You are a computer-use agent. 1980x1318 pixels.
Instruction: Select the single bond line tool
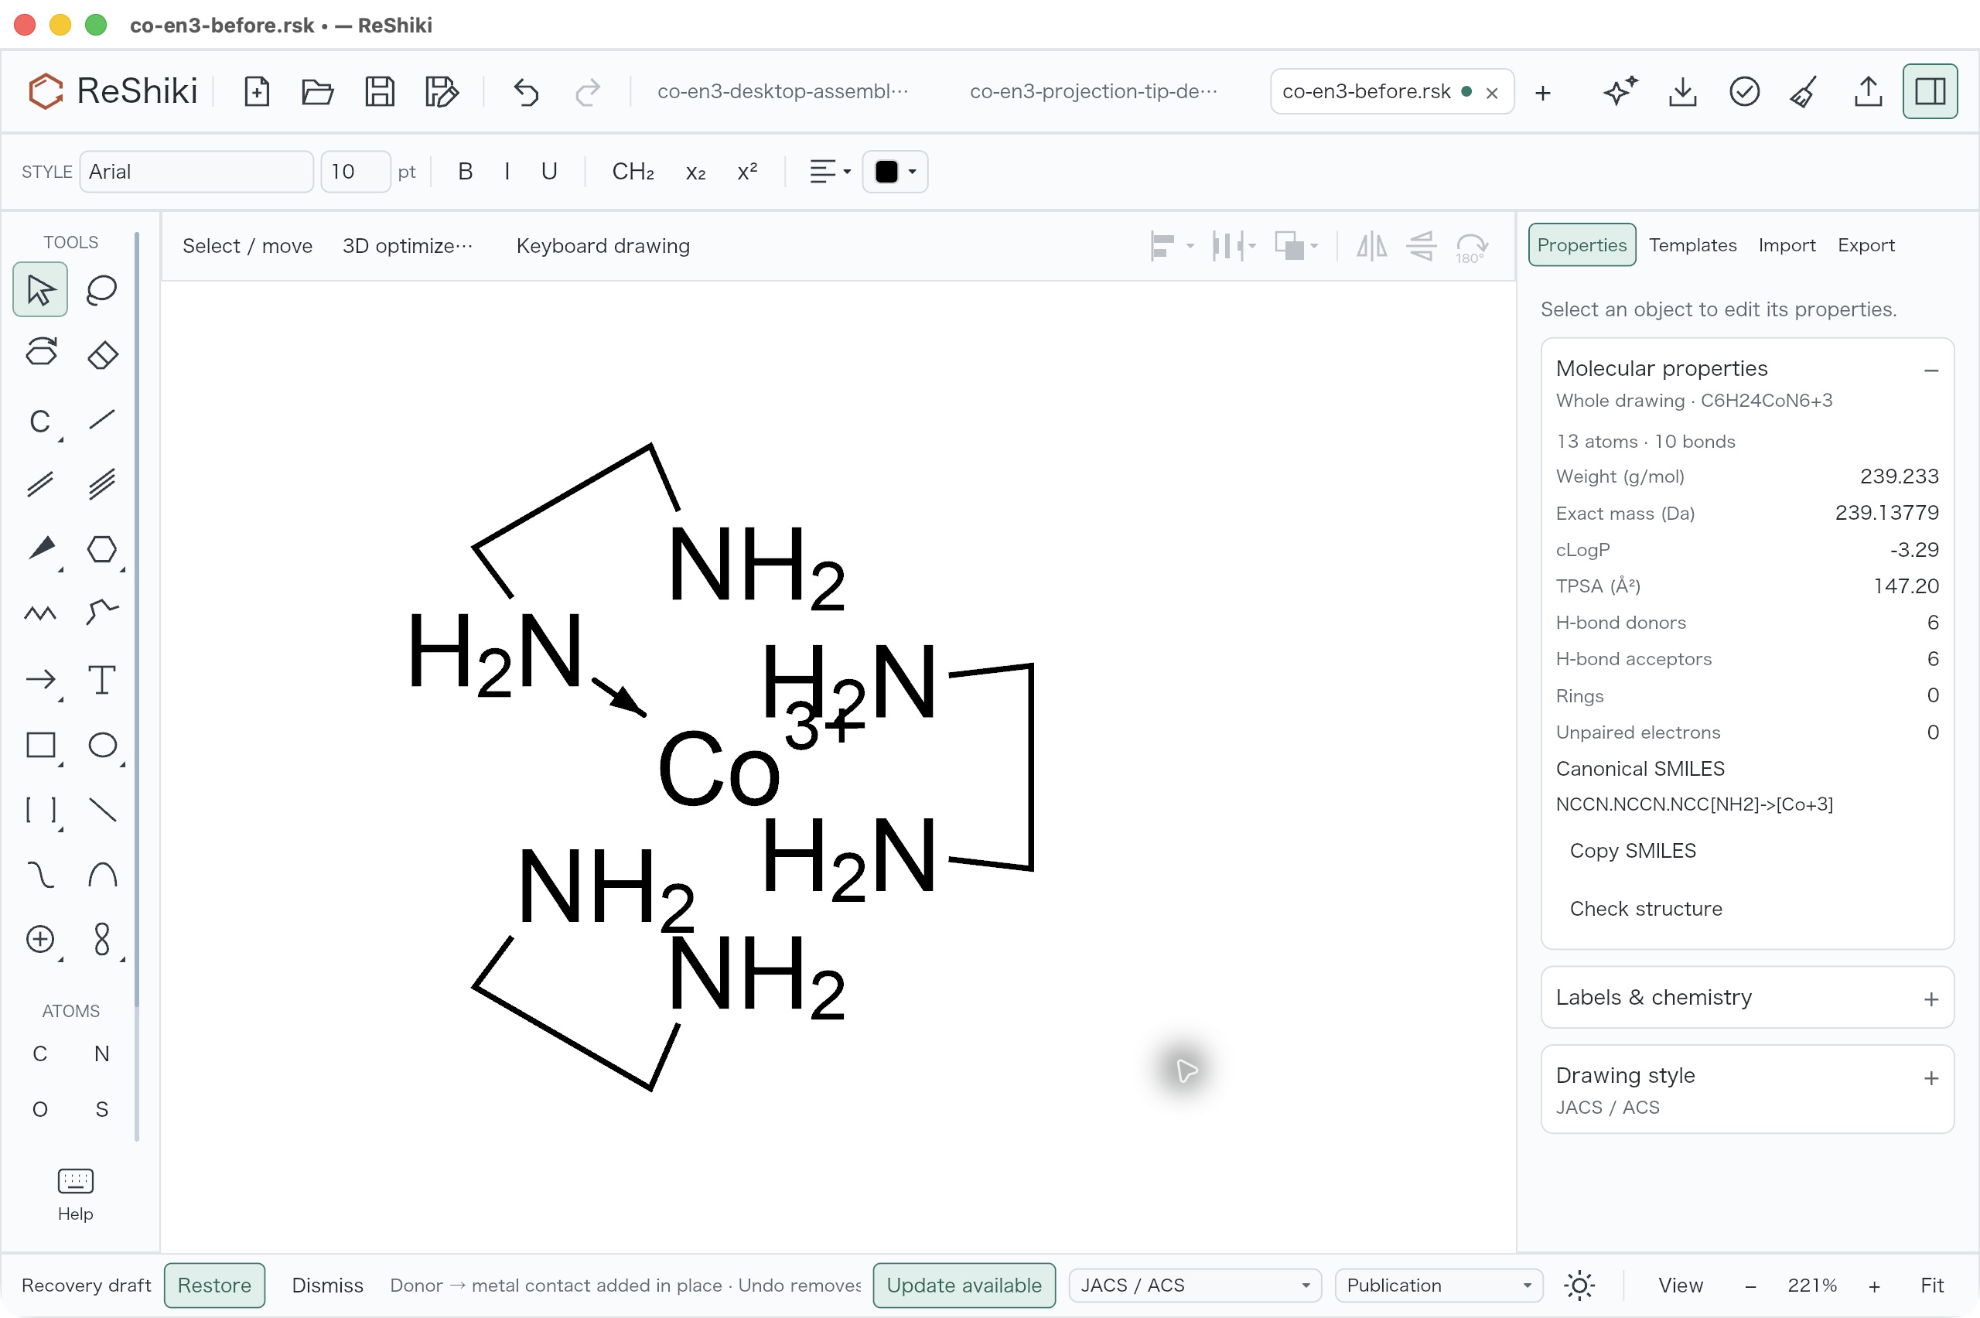[101, 419]
